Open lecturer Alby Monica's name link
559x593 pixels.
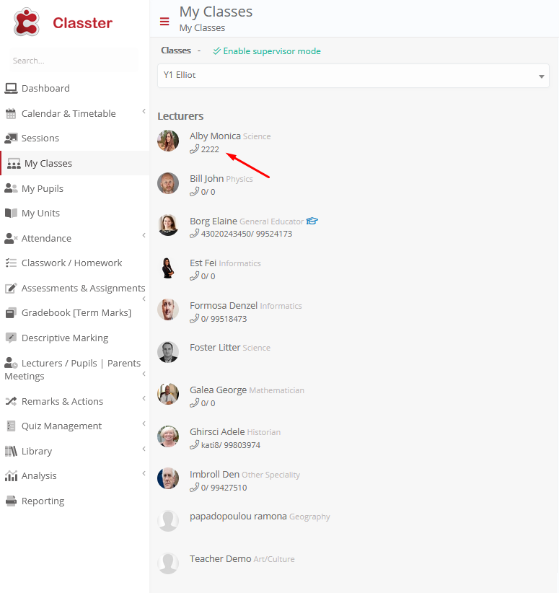pos(215,136)
